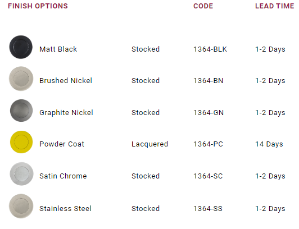Click the Stainless Steel finish name
This screenshot has width=299, height=229.
(65, 208)
